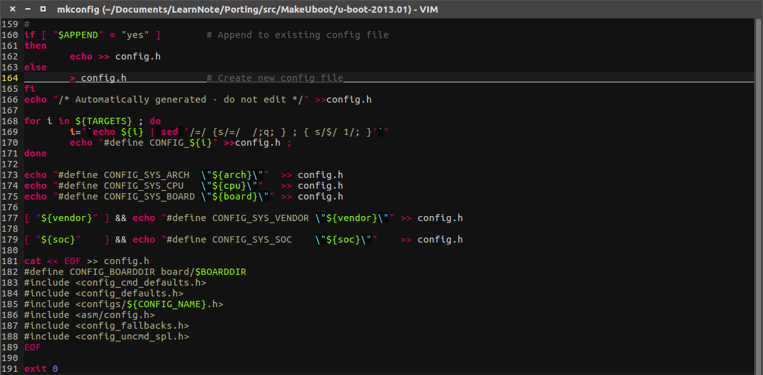The height and width of the screenshot is (375, 763).
Task: Minimize the VIM window
Action: pyautogui.click(x=27, y=10)
